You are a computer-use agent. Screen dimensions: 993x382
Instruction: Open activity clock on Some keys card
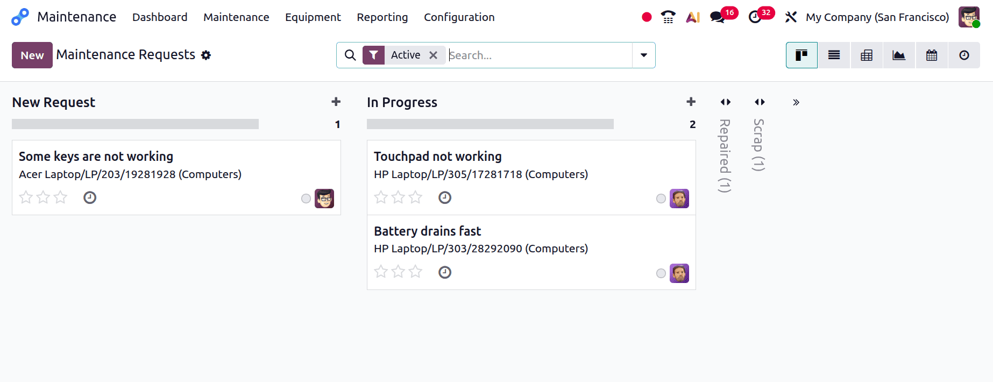click(x=90, y=197)
